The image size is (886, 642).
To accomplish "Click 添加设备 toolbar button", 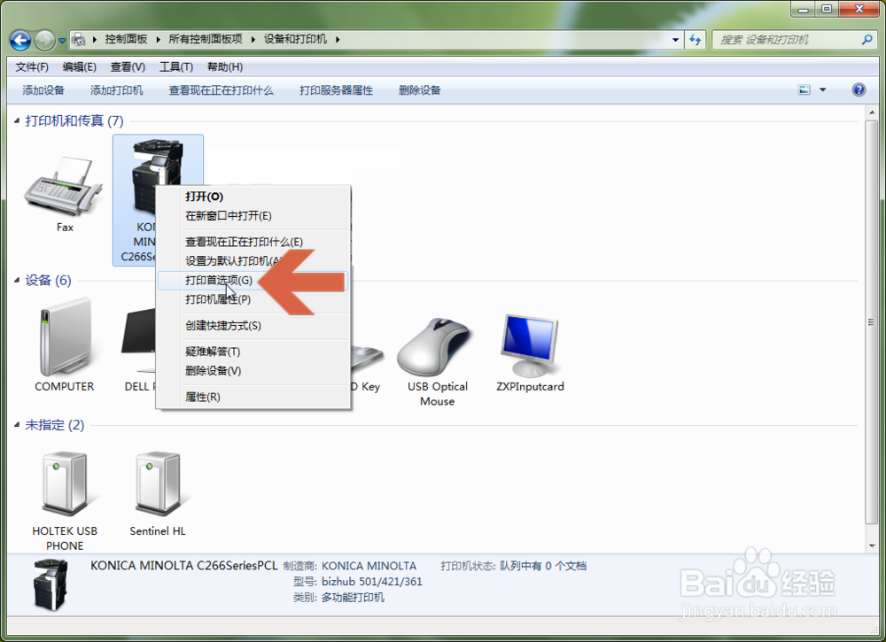I will pos(43,89).
